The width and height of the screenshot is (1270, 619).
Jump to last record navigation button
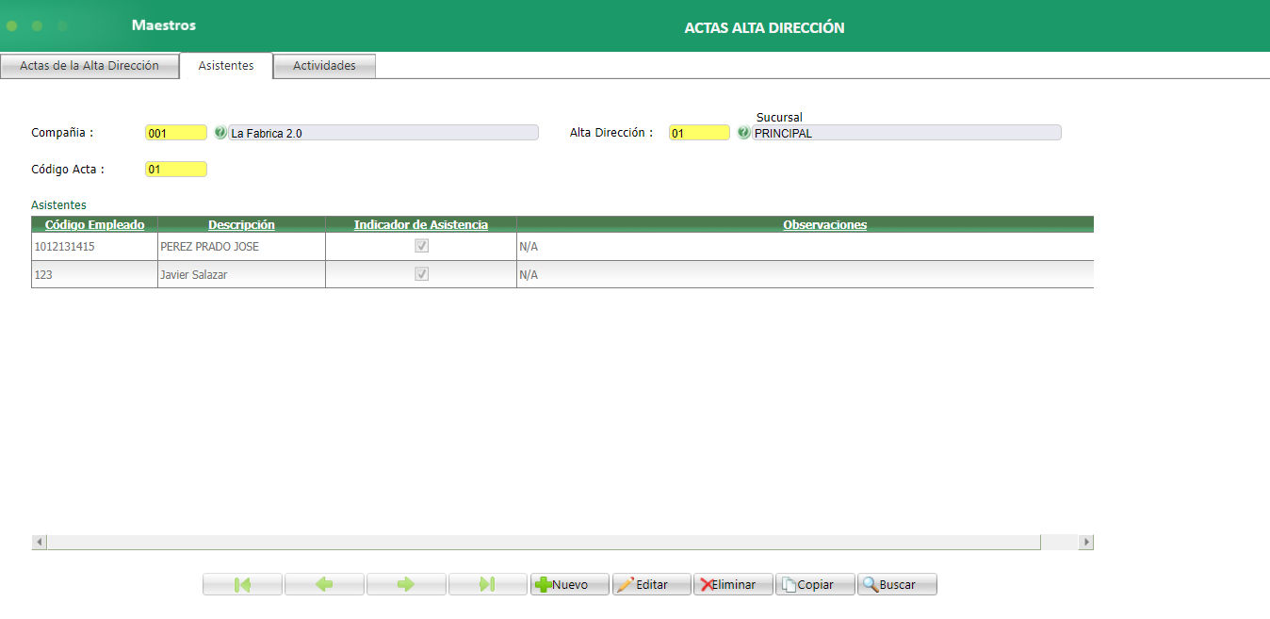pos(488,584)
